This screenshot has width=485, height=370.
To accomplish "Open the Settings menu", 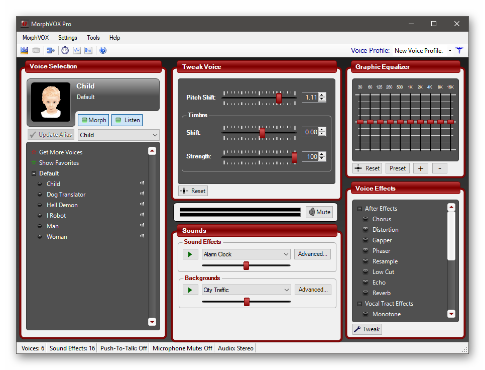I will (67, 38).
